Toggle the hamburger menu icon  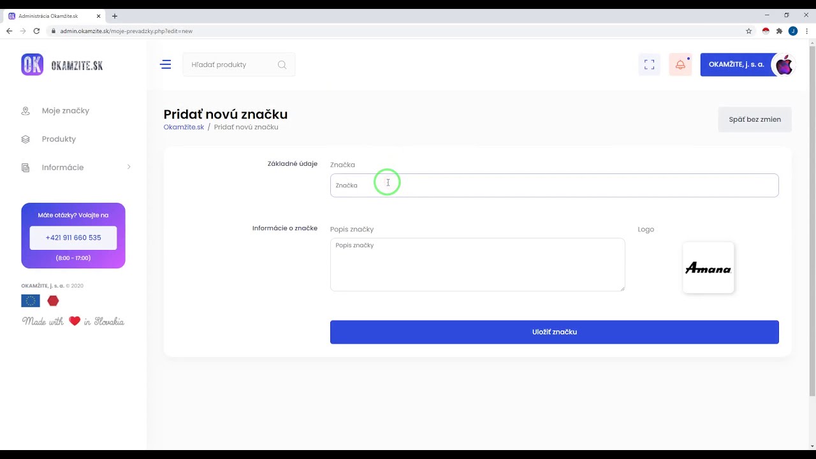coord(166,64)
